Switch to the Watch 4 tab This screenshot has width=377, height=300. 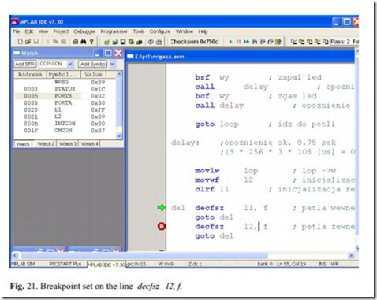tap(89, 144)
